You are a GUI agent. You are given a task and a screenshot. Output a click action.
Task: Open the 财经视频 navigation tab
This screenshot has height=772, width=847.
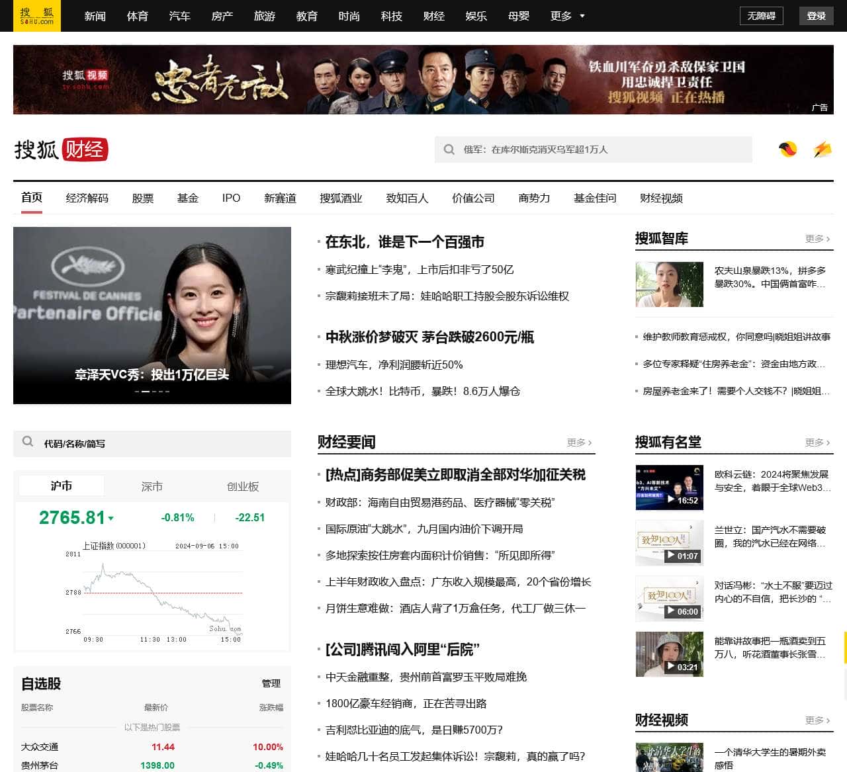coord(661,198)
